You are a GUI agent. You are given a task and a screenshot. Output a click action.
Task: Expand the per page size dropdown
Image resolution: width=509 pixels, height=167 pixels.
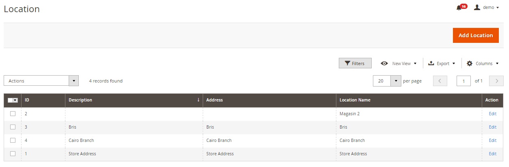tap(396, 81)
